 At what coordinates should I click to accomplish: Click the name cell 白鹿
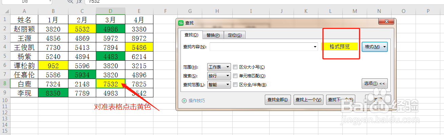coord(24,84)
